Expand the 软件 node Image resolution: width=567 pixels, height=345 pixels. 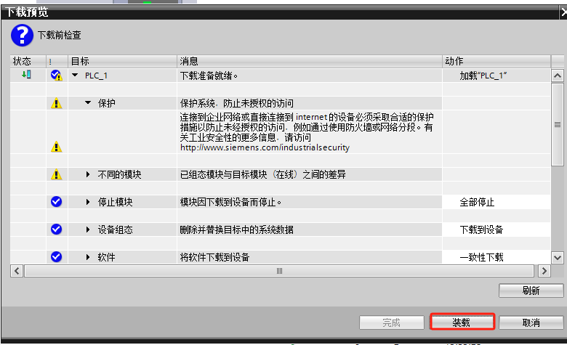88,257
